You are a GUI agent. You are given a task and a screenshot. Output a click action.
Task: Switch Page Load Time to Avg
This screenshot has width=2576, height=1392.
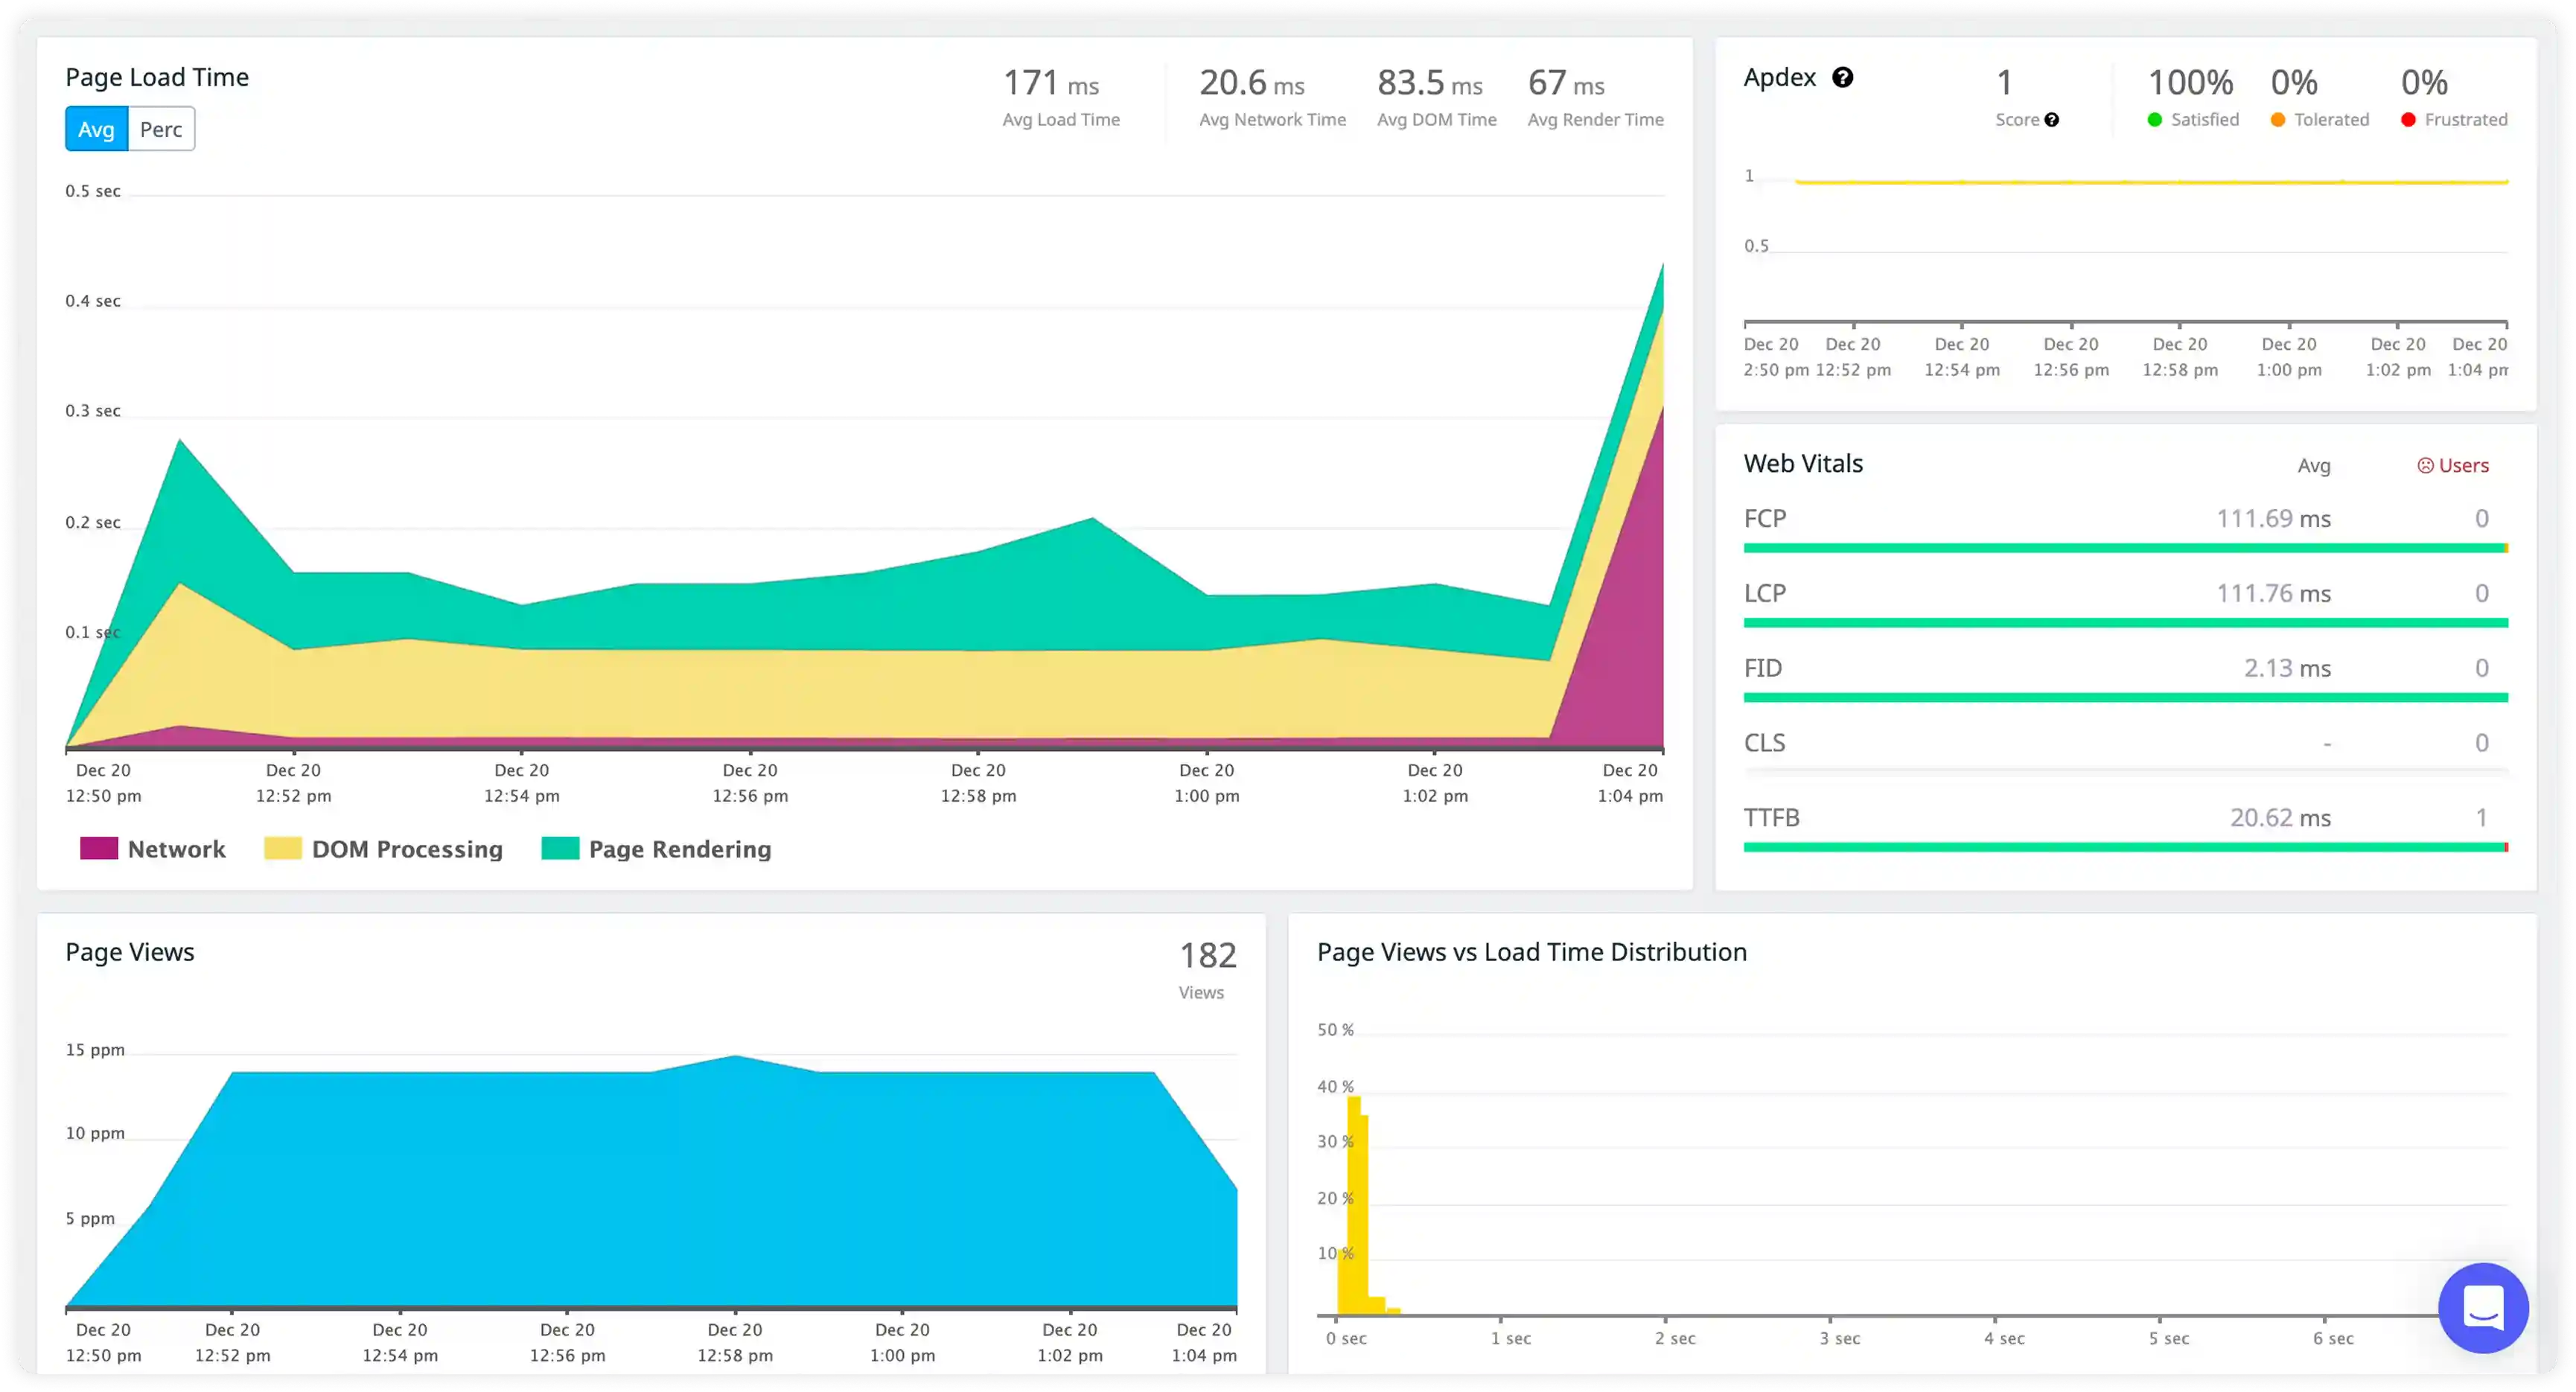pos(96,129)
